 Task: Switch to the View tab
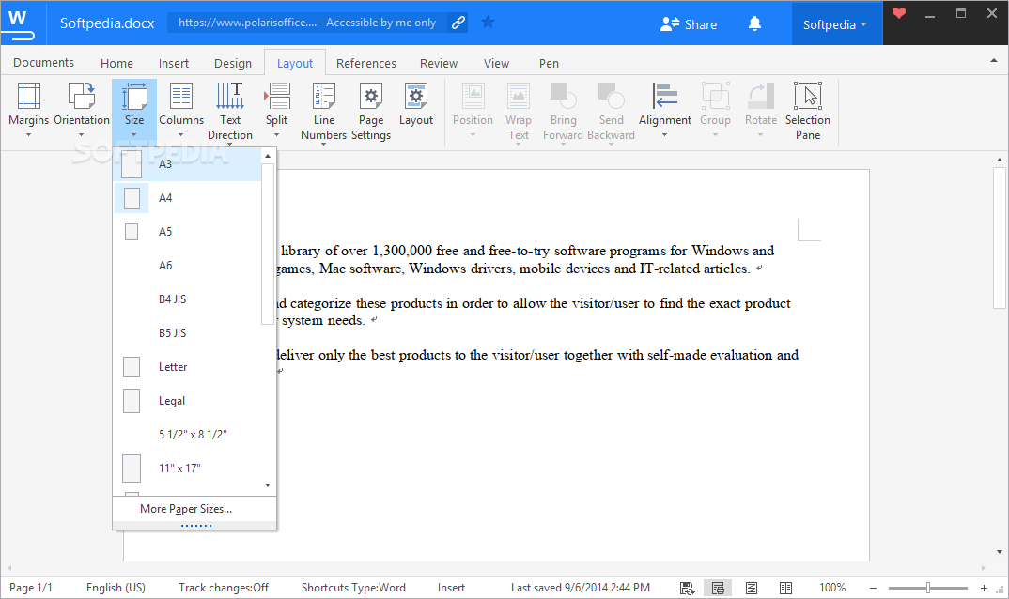(496, 63)
